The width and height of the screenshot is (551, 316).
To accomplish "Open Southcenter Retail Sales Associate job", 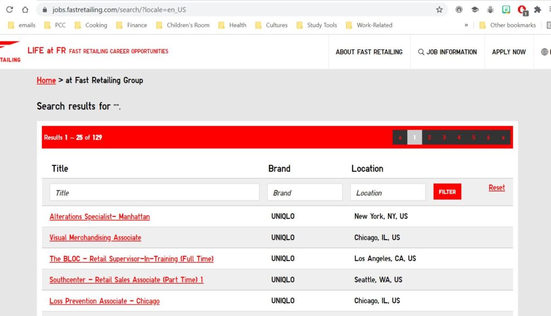I will (126, 280).
